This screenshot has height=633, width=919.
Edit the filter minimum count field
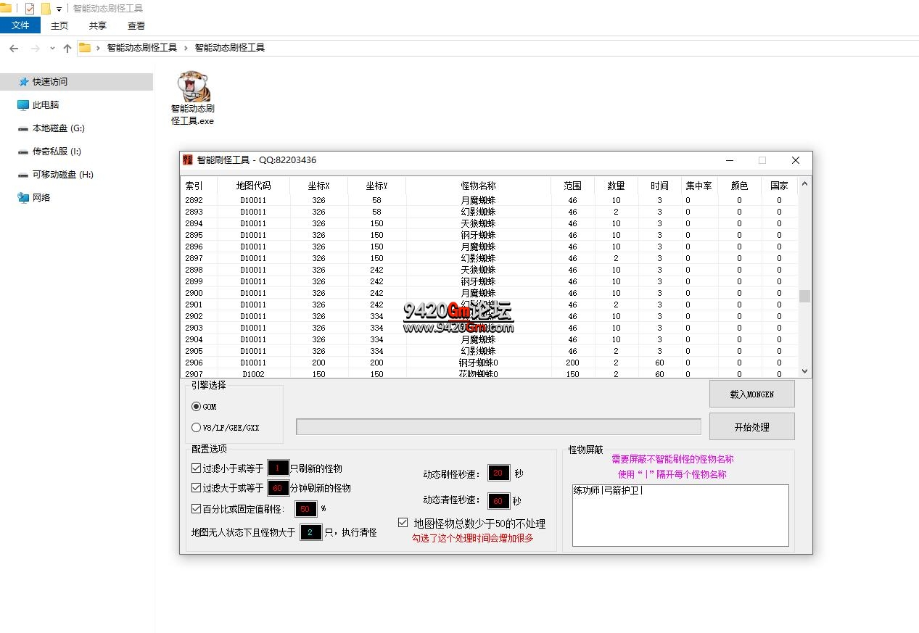[279, 468]
